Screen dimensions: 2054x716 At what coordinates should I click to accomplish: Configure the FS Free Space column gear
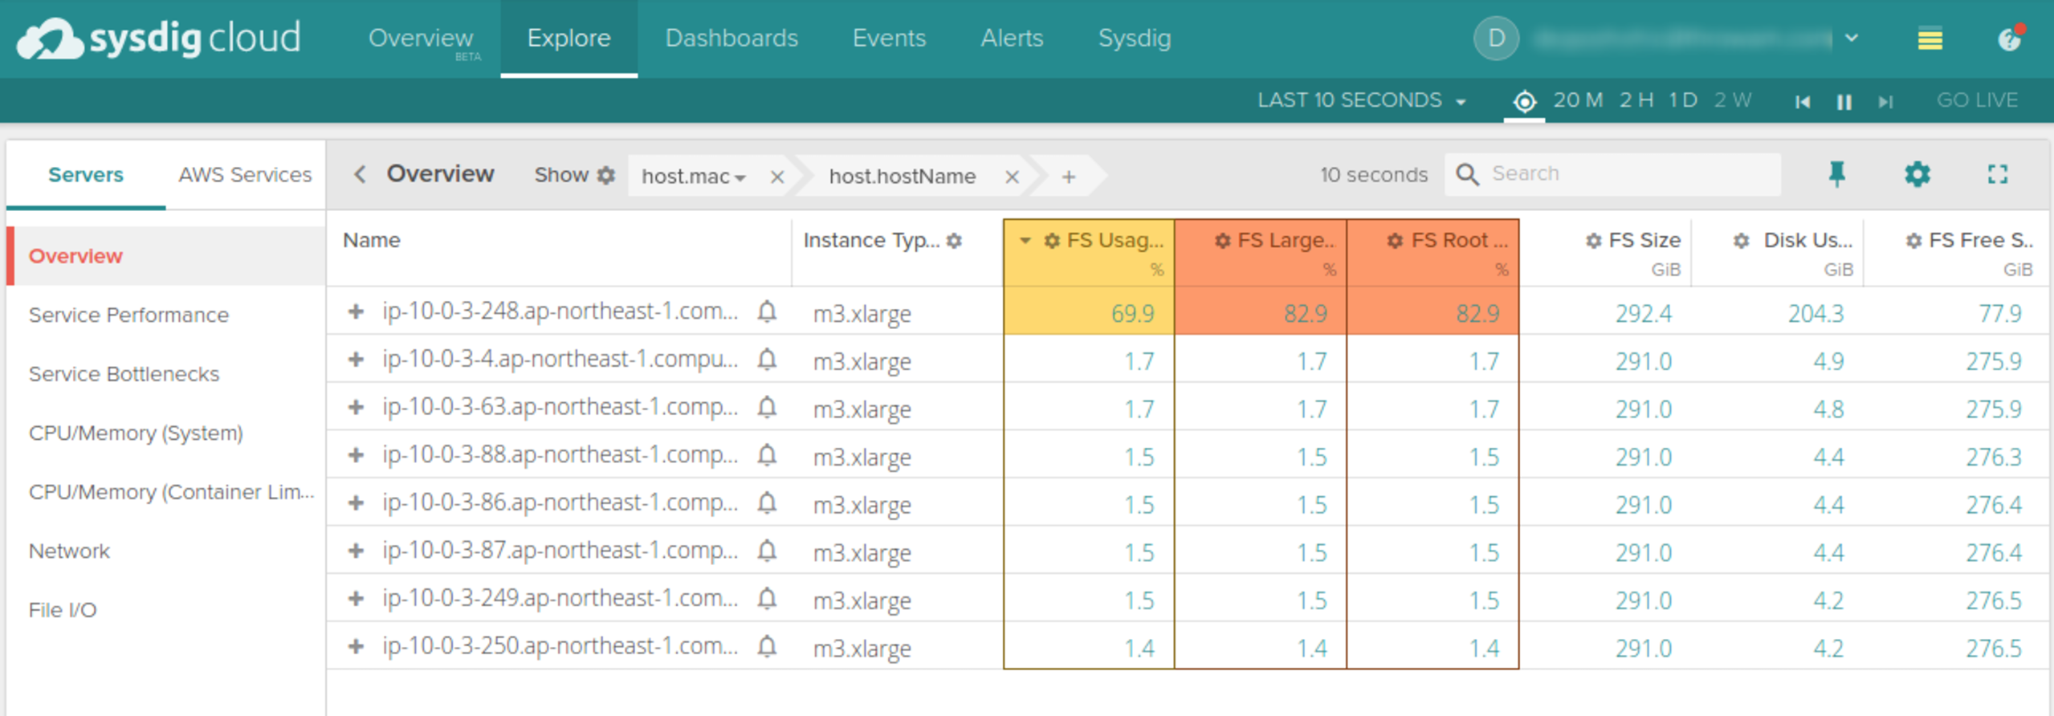(1913, 241)
